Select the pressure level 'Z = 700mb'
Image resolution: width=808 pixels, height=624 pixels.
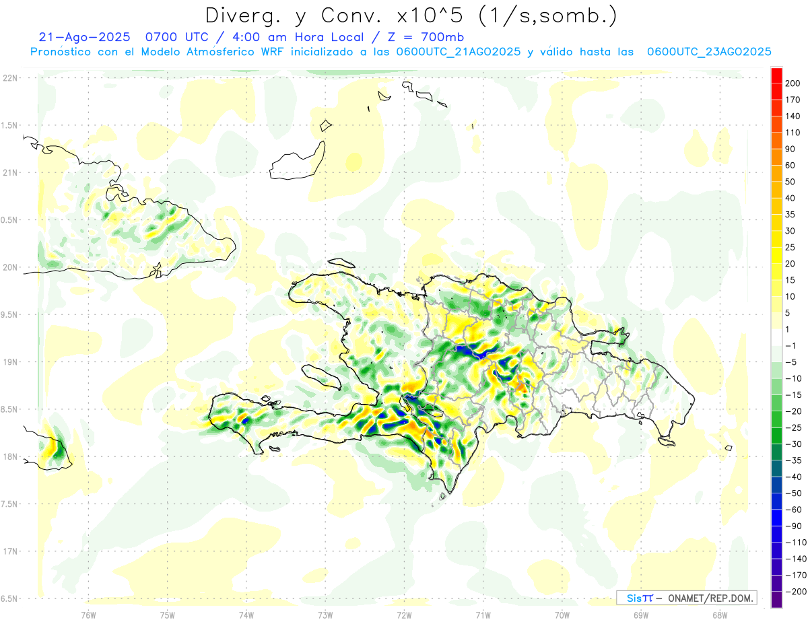pyautogui.click(x=427, y=37)
